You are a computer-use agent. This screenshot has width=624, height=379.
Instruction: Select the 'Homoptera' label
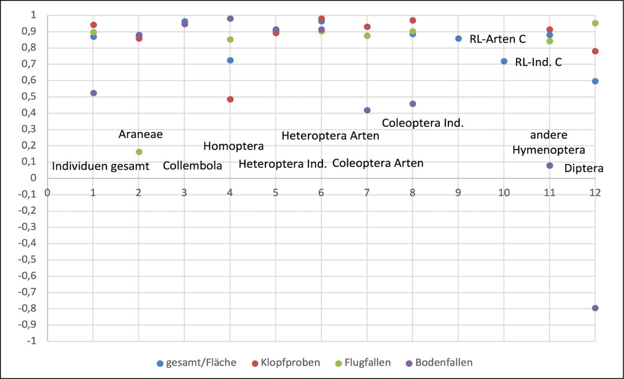pyautogui.click(x=233, y=146)
